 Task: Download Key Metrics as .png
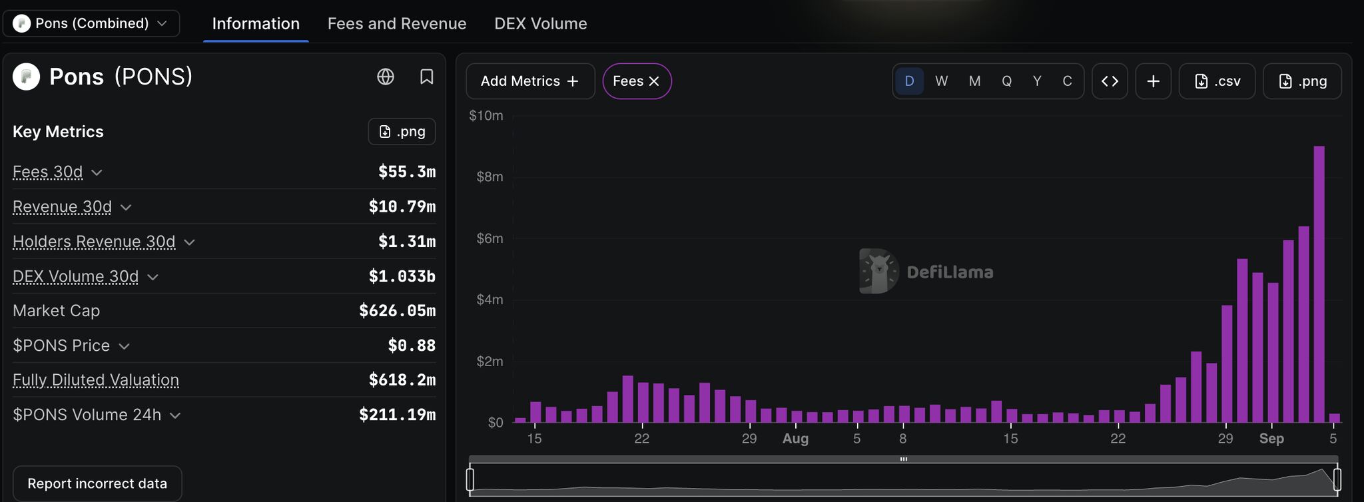pyautogui.click(x=402, y=131)
